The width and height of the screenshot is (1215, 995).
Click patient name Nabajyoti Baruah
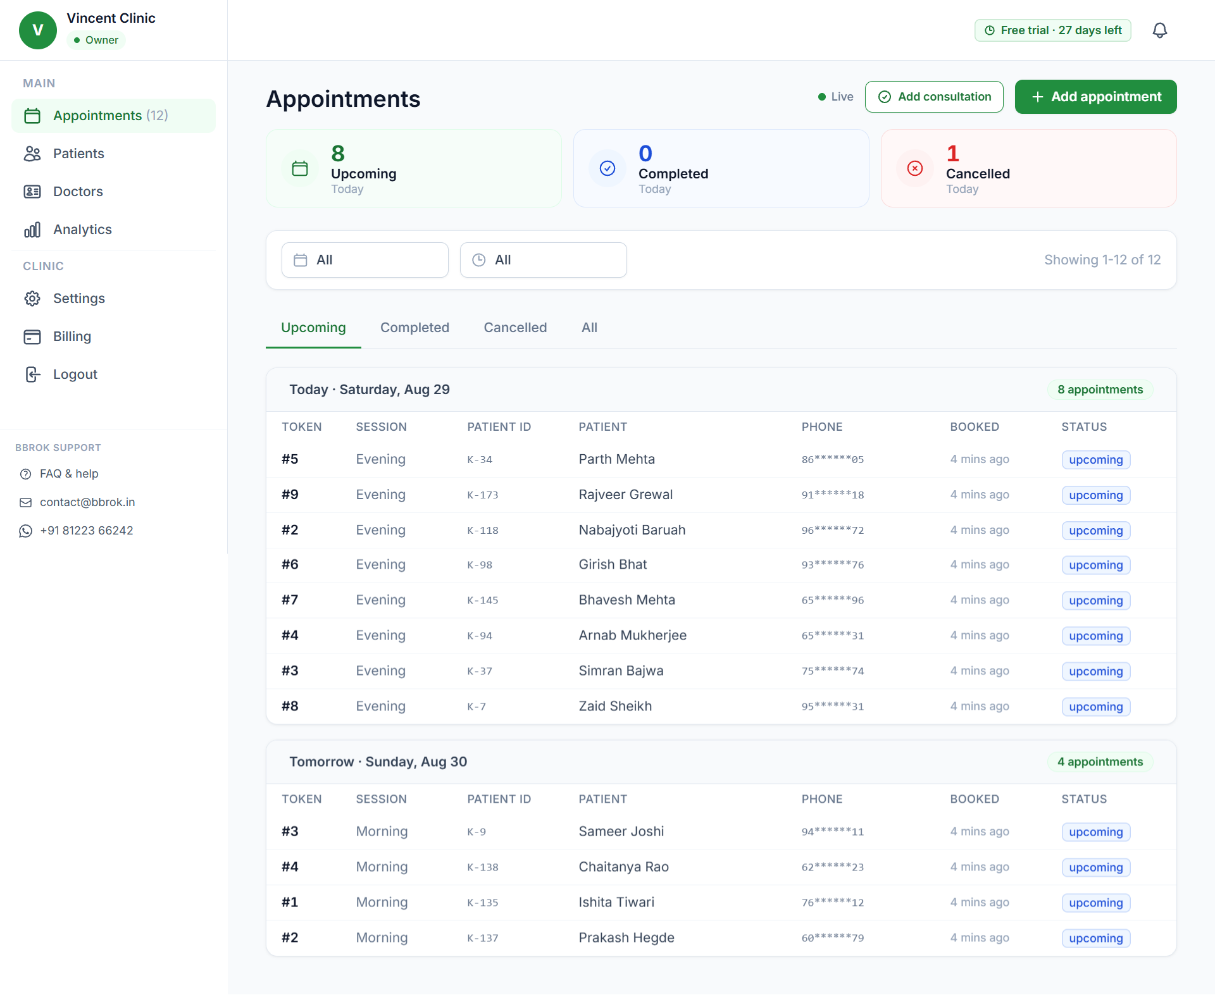(632, 530)
